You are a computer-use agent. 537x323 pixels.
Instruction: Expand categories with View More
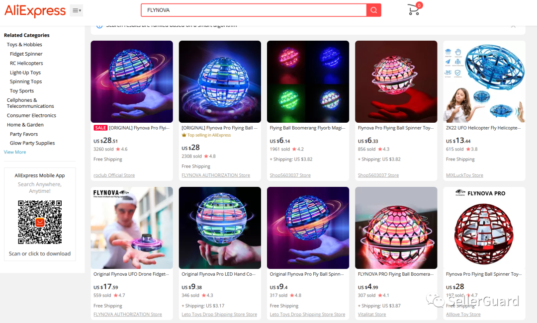tap(15, 152)
